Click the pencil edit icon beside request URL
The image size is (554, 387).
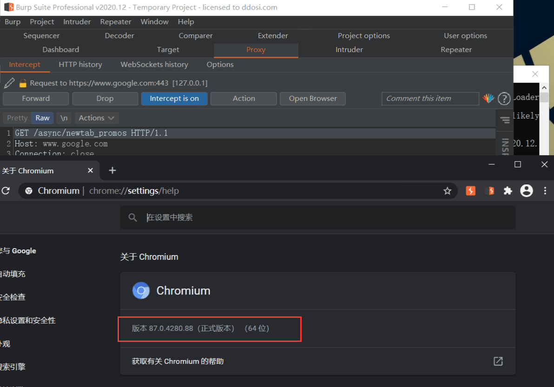click(9, 83)
